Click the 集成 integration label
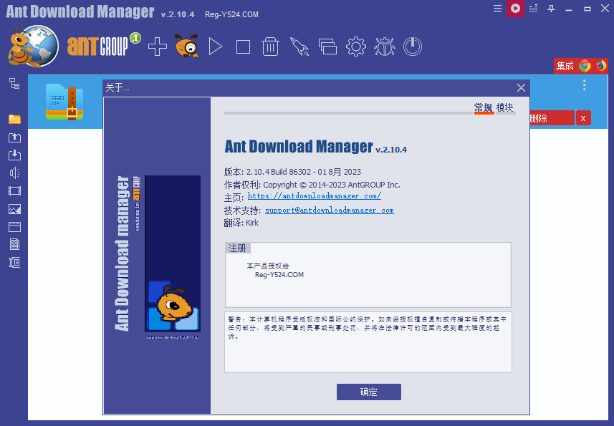Screen dimensions: 614x426 pos(565,66)
